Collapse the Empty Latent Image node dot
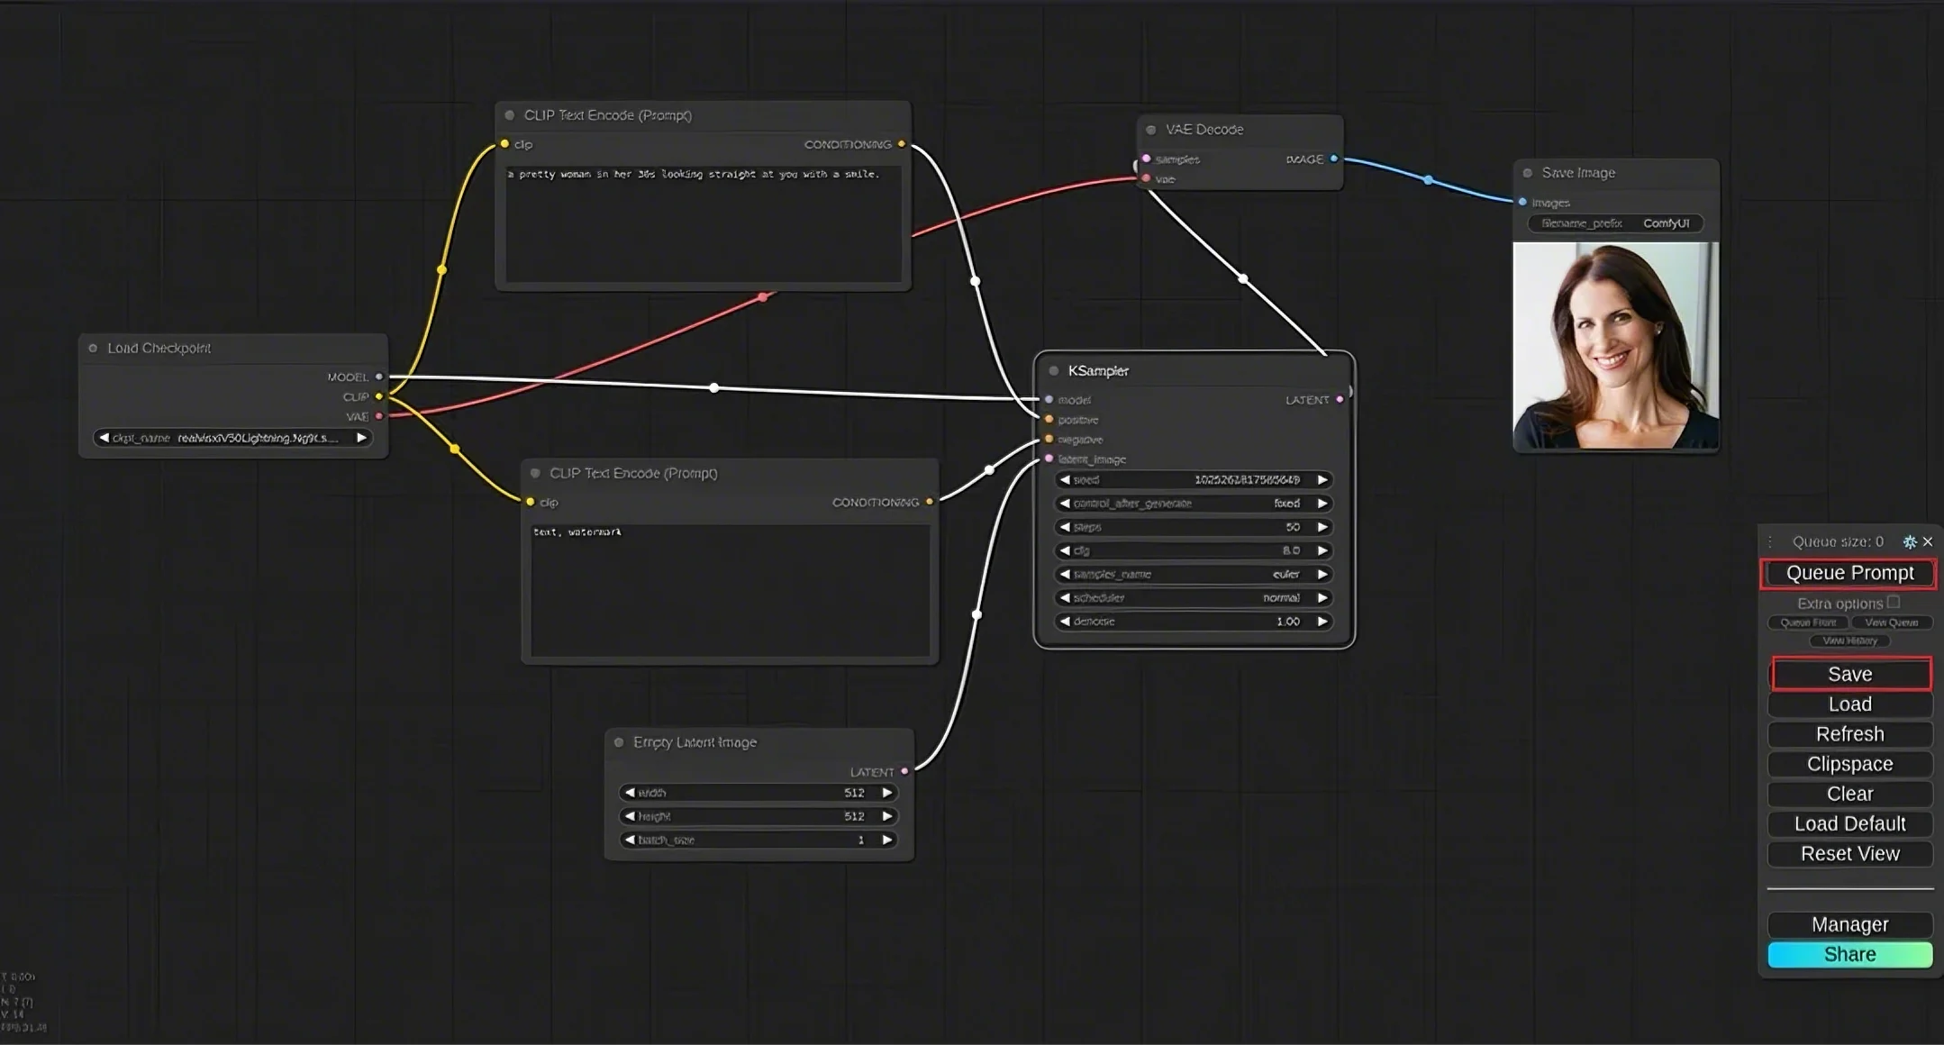This screenshot has height=1045, width=1944. tap(619, 742)
